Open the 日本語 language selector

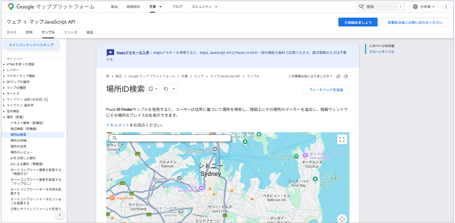point(424,7)
